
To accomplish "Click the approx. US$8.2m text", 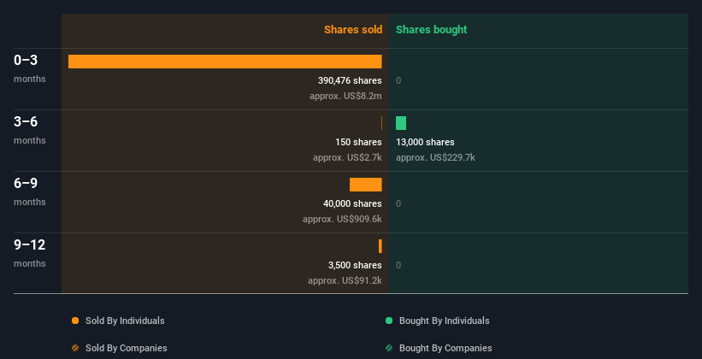I will tap(345, 97).
